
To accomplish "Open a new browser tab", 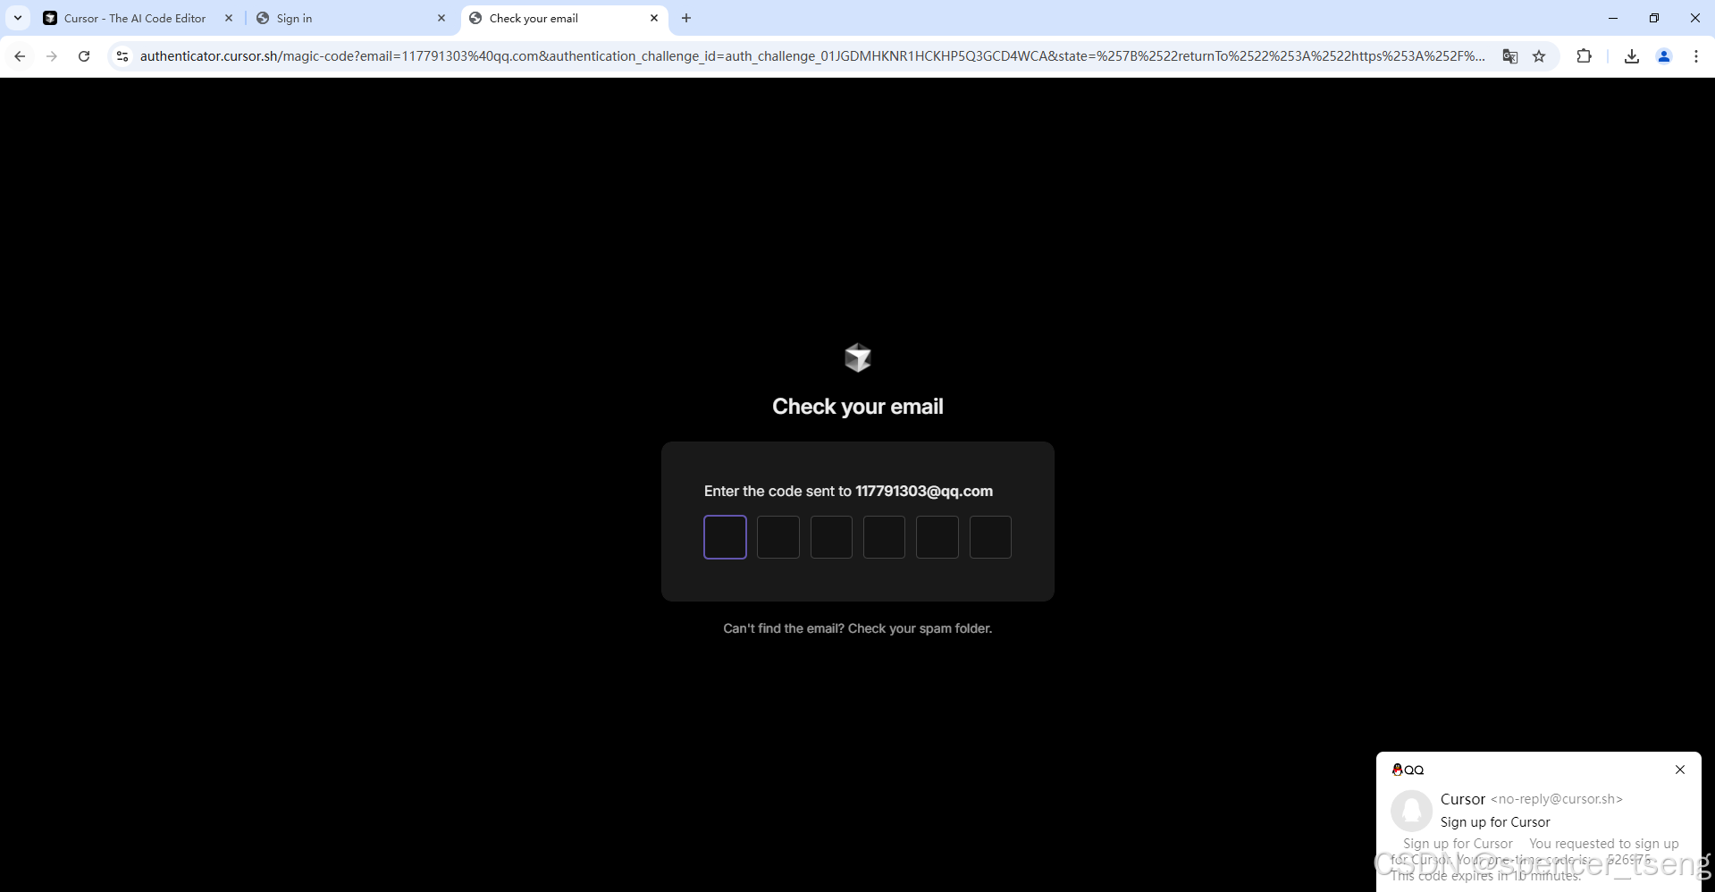I will pos(686,18).
